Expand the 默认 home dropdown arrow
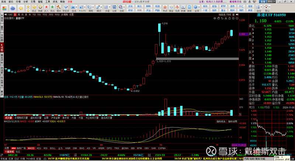Screen dimensions: 295x161 270,7
